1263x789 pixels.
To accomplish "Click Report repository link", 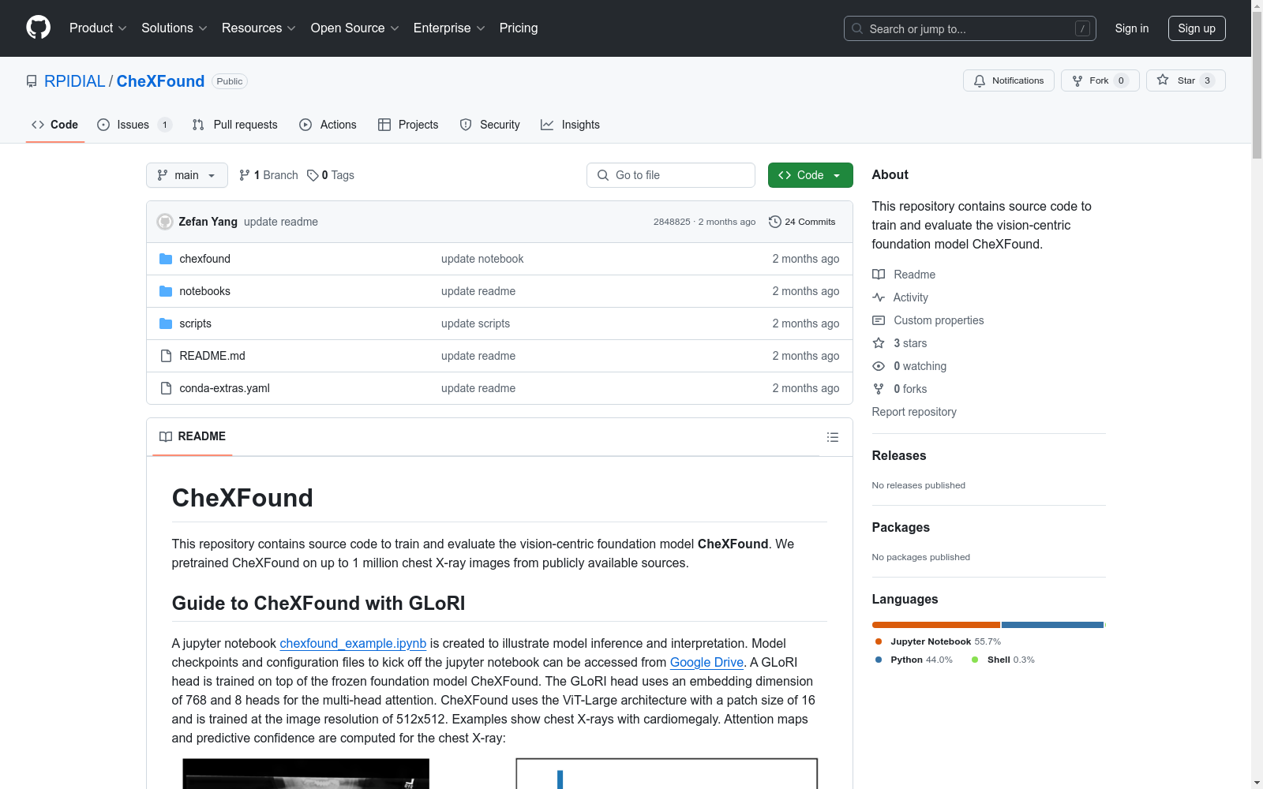I will [x=914, y=412].
